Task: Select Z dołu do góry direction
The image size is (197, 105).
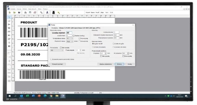Action: click(x=113, y=44)
